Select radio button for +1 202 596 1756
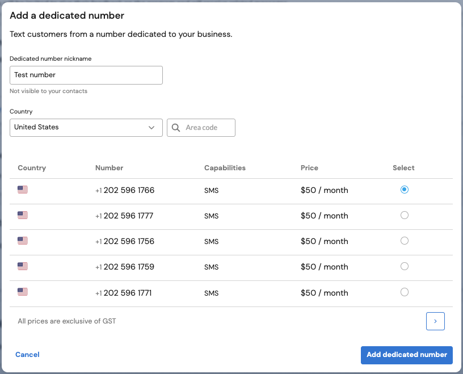This screenshot has height=374, width=463. click(404, 241)
